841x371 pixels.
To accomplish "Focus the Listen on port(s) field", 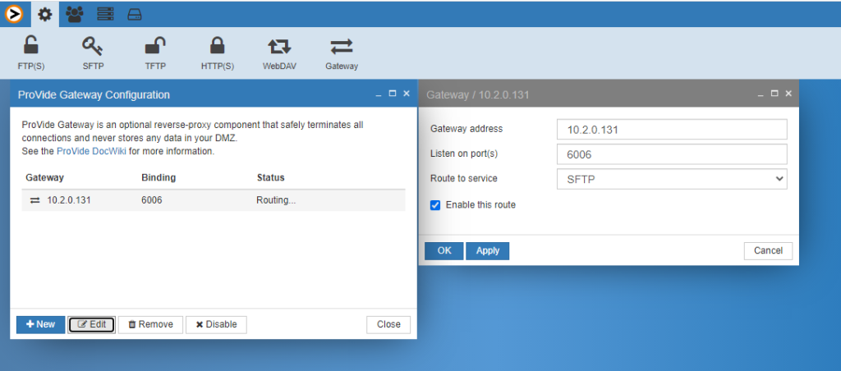I will click(x=672, y=154).
